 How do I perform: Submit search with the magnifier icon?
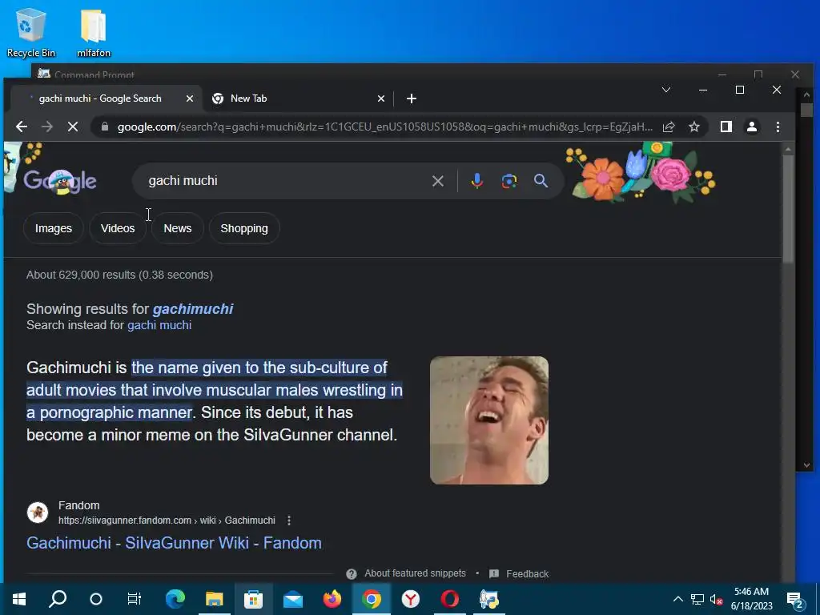[541, 181]
